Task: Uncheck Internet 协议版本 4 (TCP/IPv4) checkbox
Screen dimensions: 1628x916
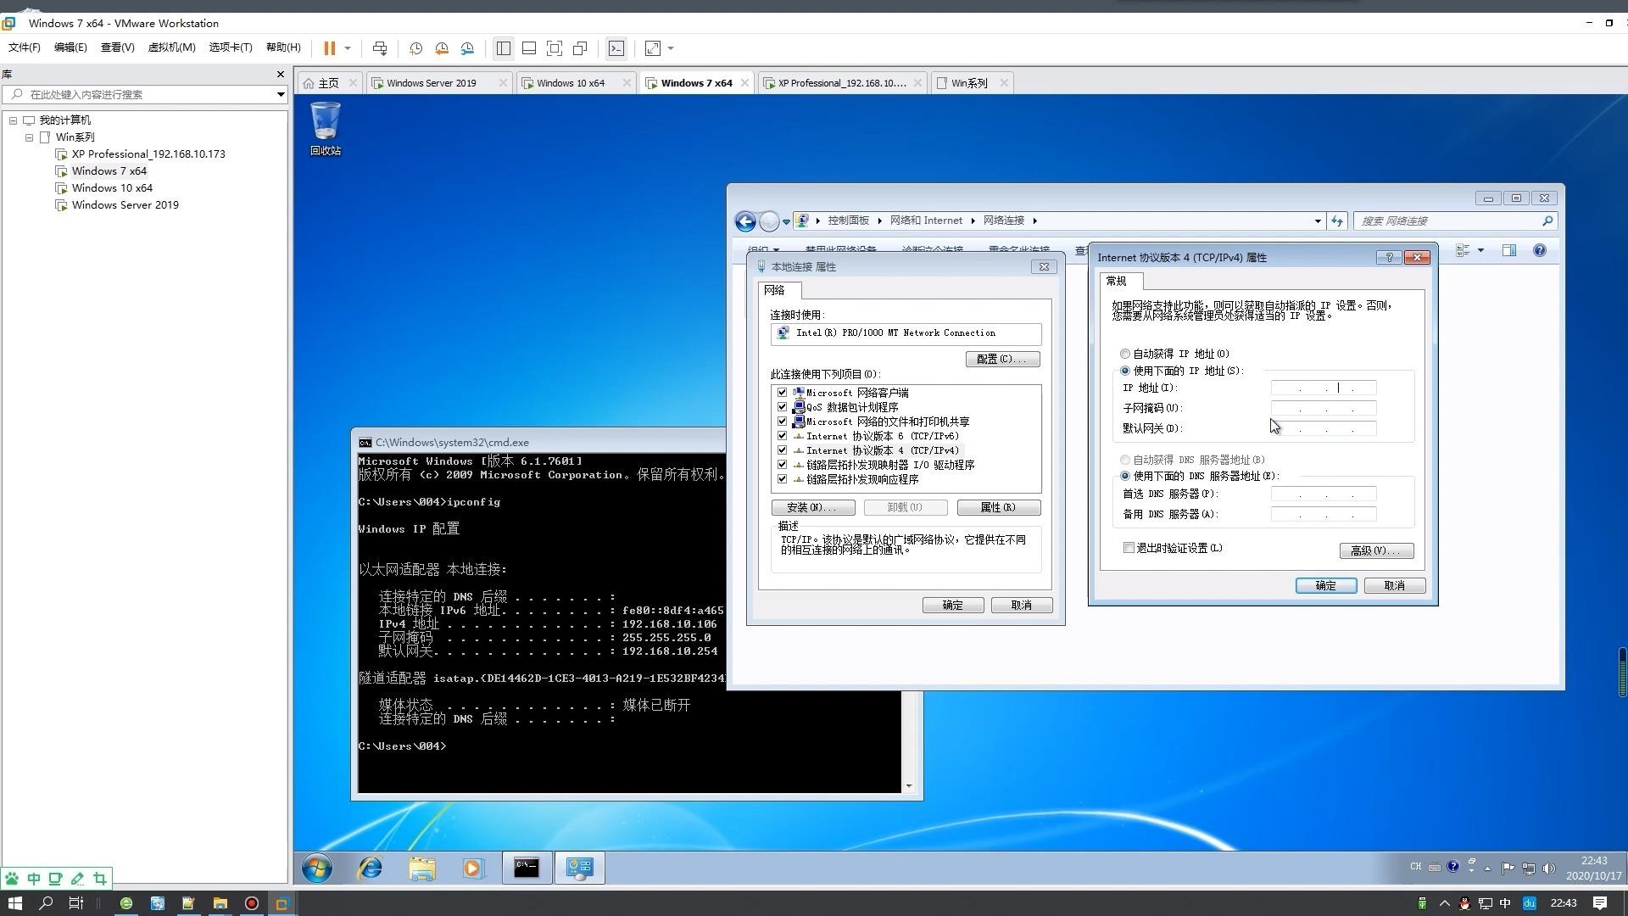Action: coord(782,450)
